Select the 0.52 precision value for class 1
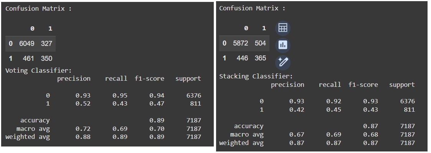This screenshot has width=431, height=153. [x=83, y=103]
